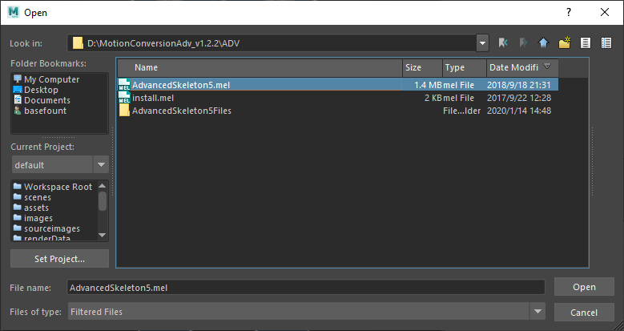Image resolution: width=624 pixels, height=331 pixels.
Task: Click the 2 KB size cell
Action: [x=433, y=98]
